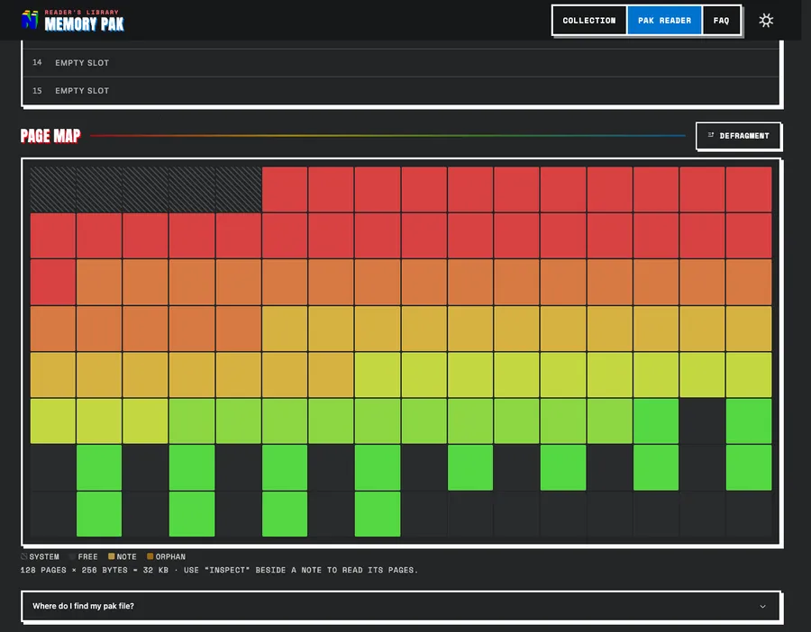Image resolution: width=811 pixels, height=632 pixels.
Task: Expand the 'Where do I find my pak file?' question
Action: tap(400, 606)
